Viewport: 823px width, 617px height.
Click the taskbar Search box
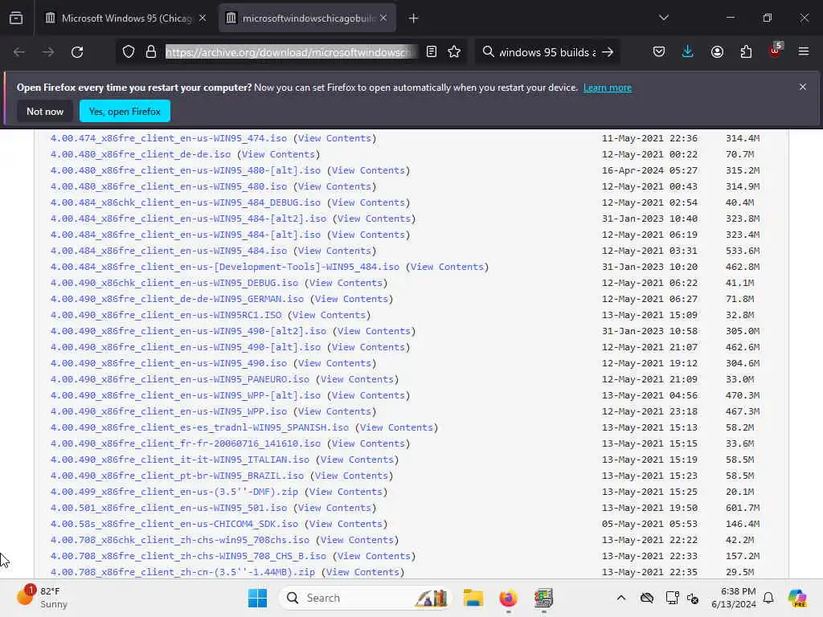pos(366,598)
